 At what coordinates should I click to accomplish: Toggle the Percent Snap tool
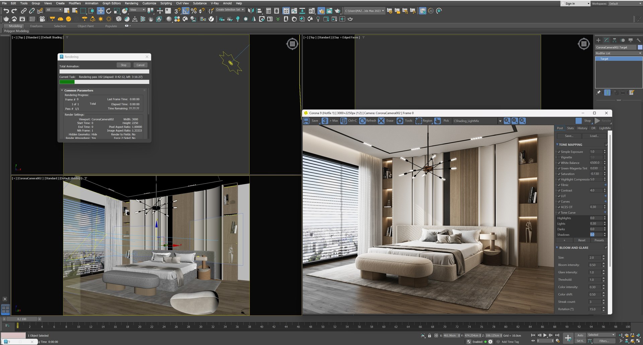click(194, 11)
